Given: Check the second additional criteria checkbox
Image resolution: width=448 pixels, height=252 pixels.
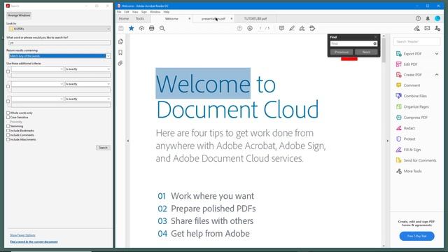Looking at the screenshot, I should point(8,86).
